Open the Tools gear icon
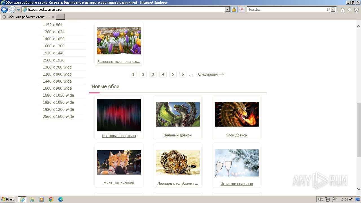 tap(356, 10)
